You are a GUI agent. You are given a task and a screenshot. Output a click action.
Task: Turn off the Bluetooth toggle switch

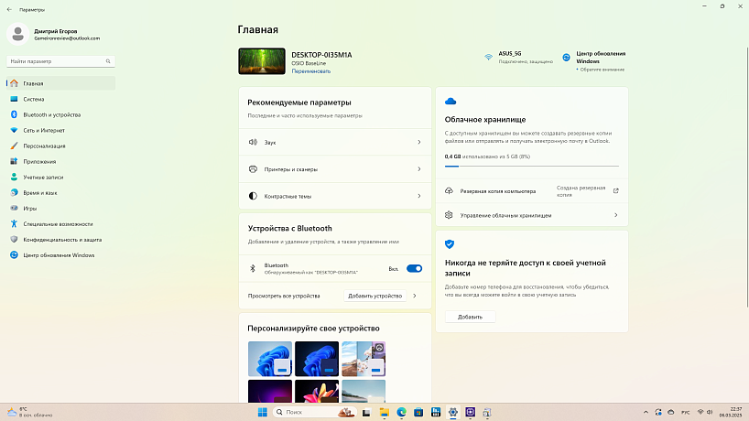click(x=414, y=268)
